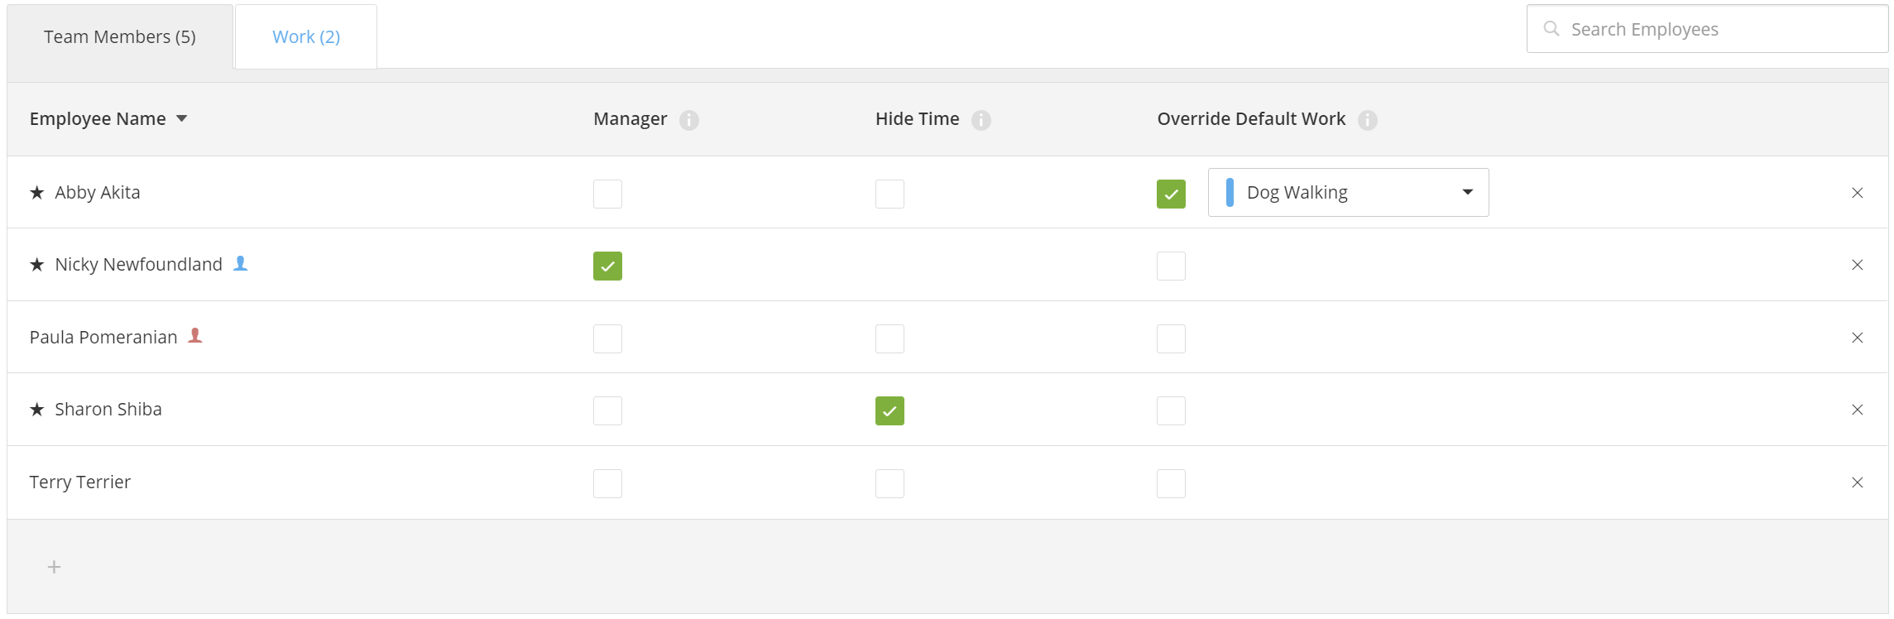This screenshot has width=1894, height=619.
Task: Select the Team Members (5) tab
Action: pyautogui.click(x=120, y=36)
